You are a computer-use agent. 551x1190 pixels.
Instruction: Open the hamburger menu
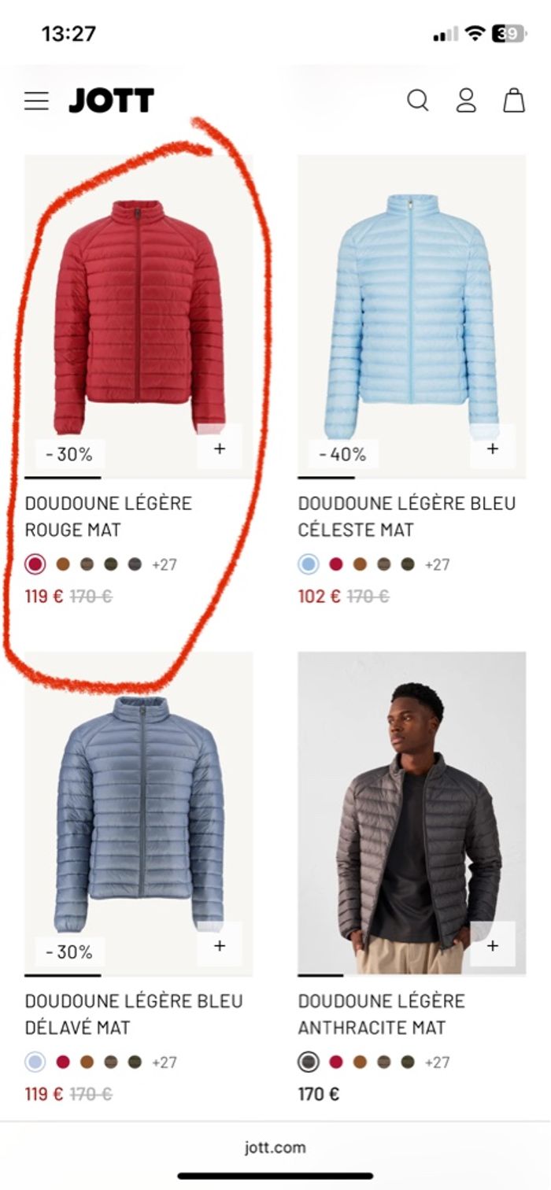tap(36, 101)
